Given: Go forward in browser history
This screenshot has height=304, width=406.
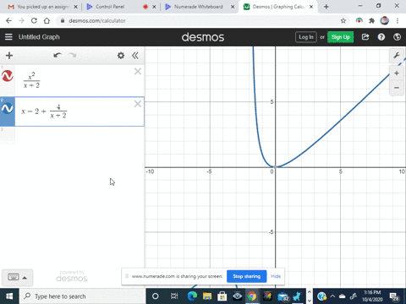Looking at the screenshot, I should pos(21,21).
